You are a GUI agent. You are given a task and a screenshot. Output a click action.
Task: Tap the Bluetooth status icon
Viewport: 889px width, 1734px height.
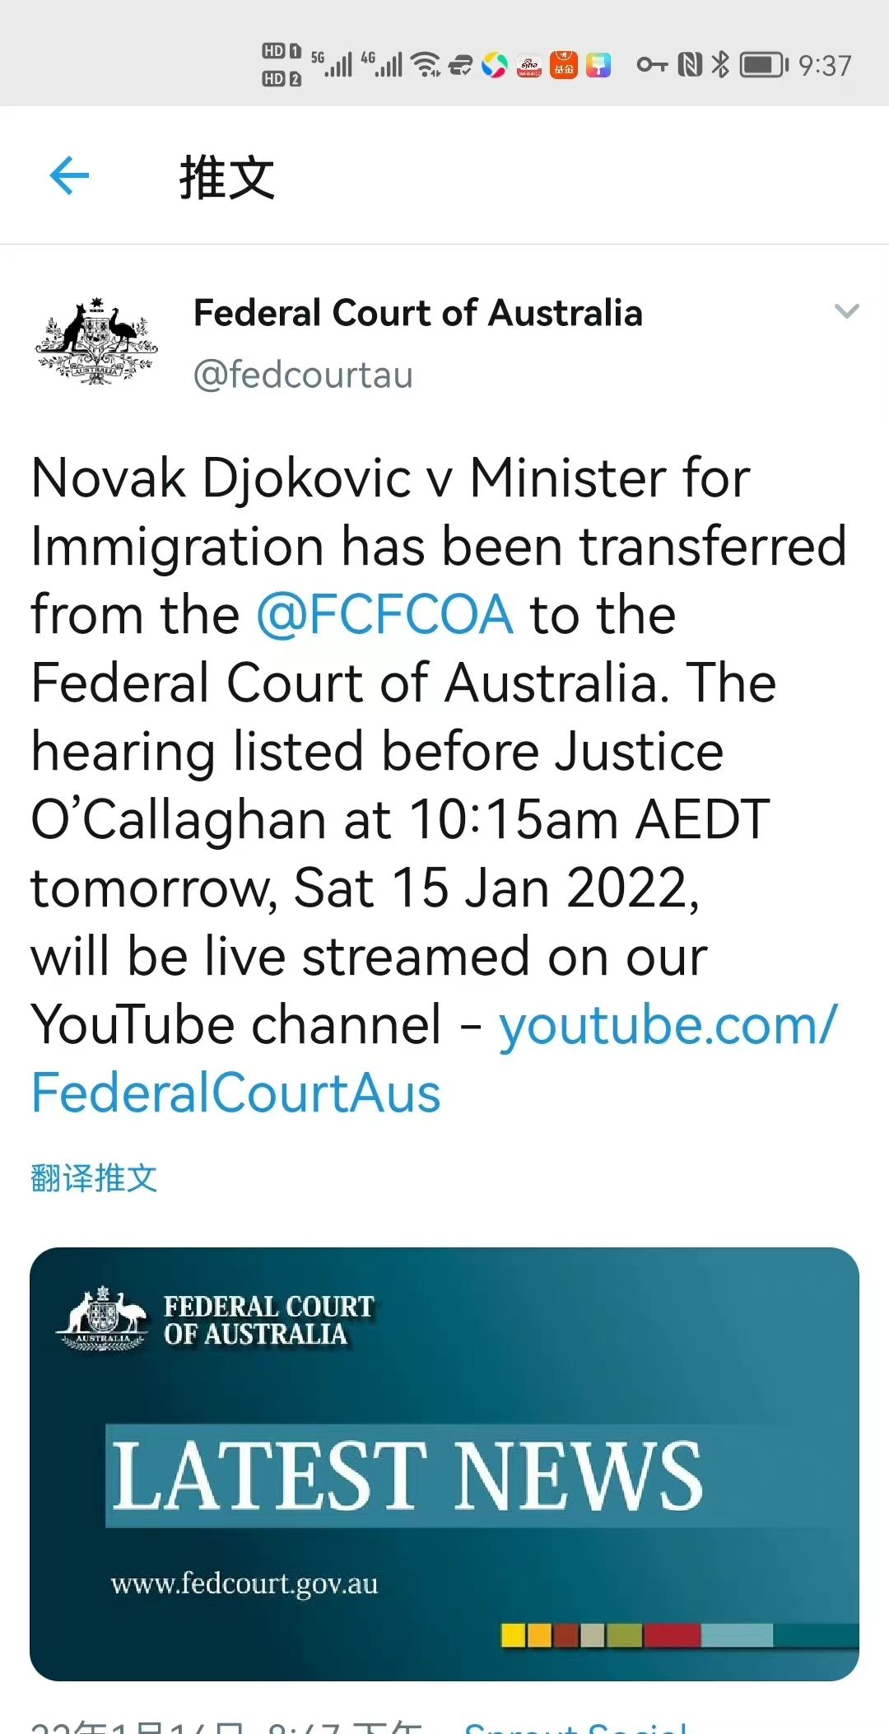pos(720,64)
